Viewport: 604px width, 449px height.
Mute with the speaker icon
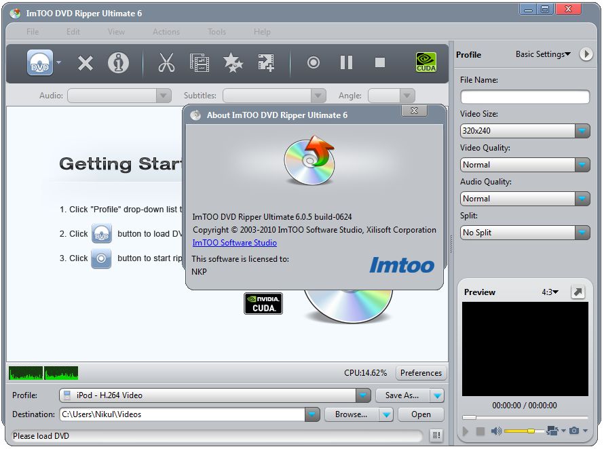(496, 431)
